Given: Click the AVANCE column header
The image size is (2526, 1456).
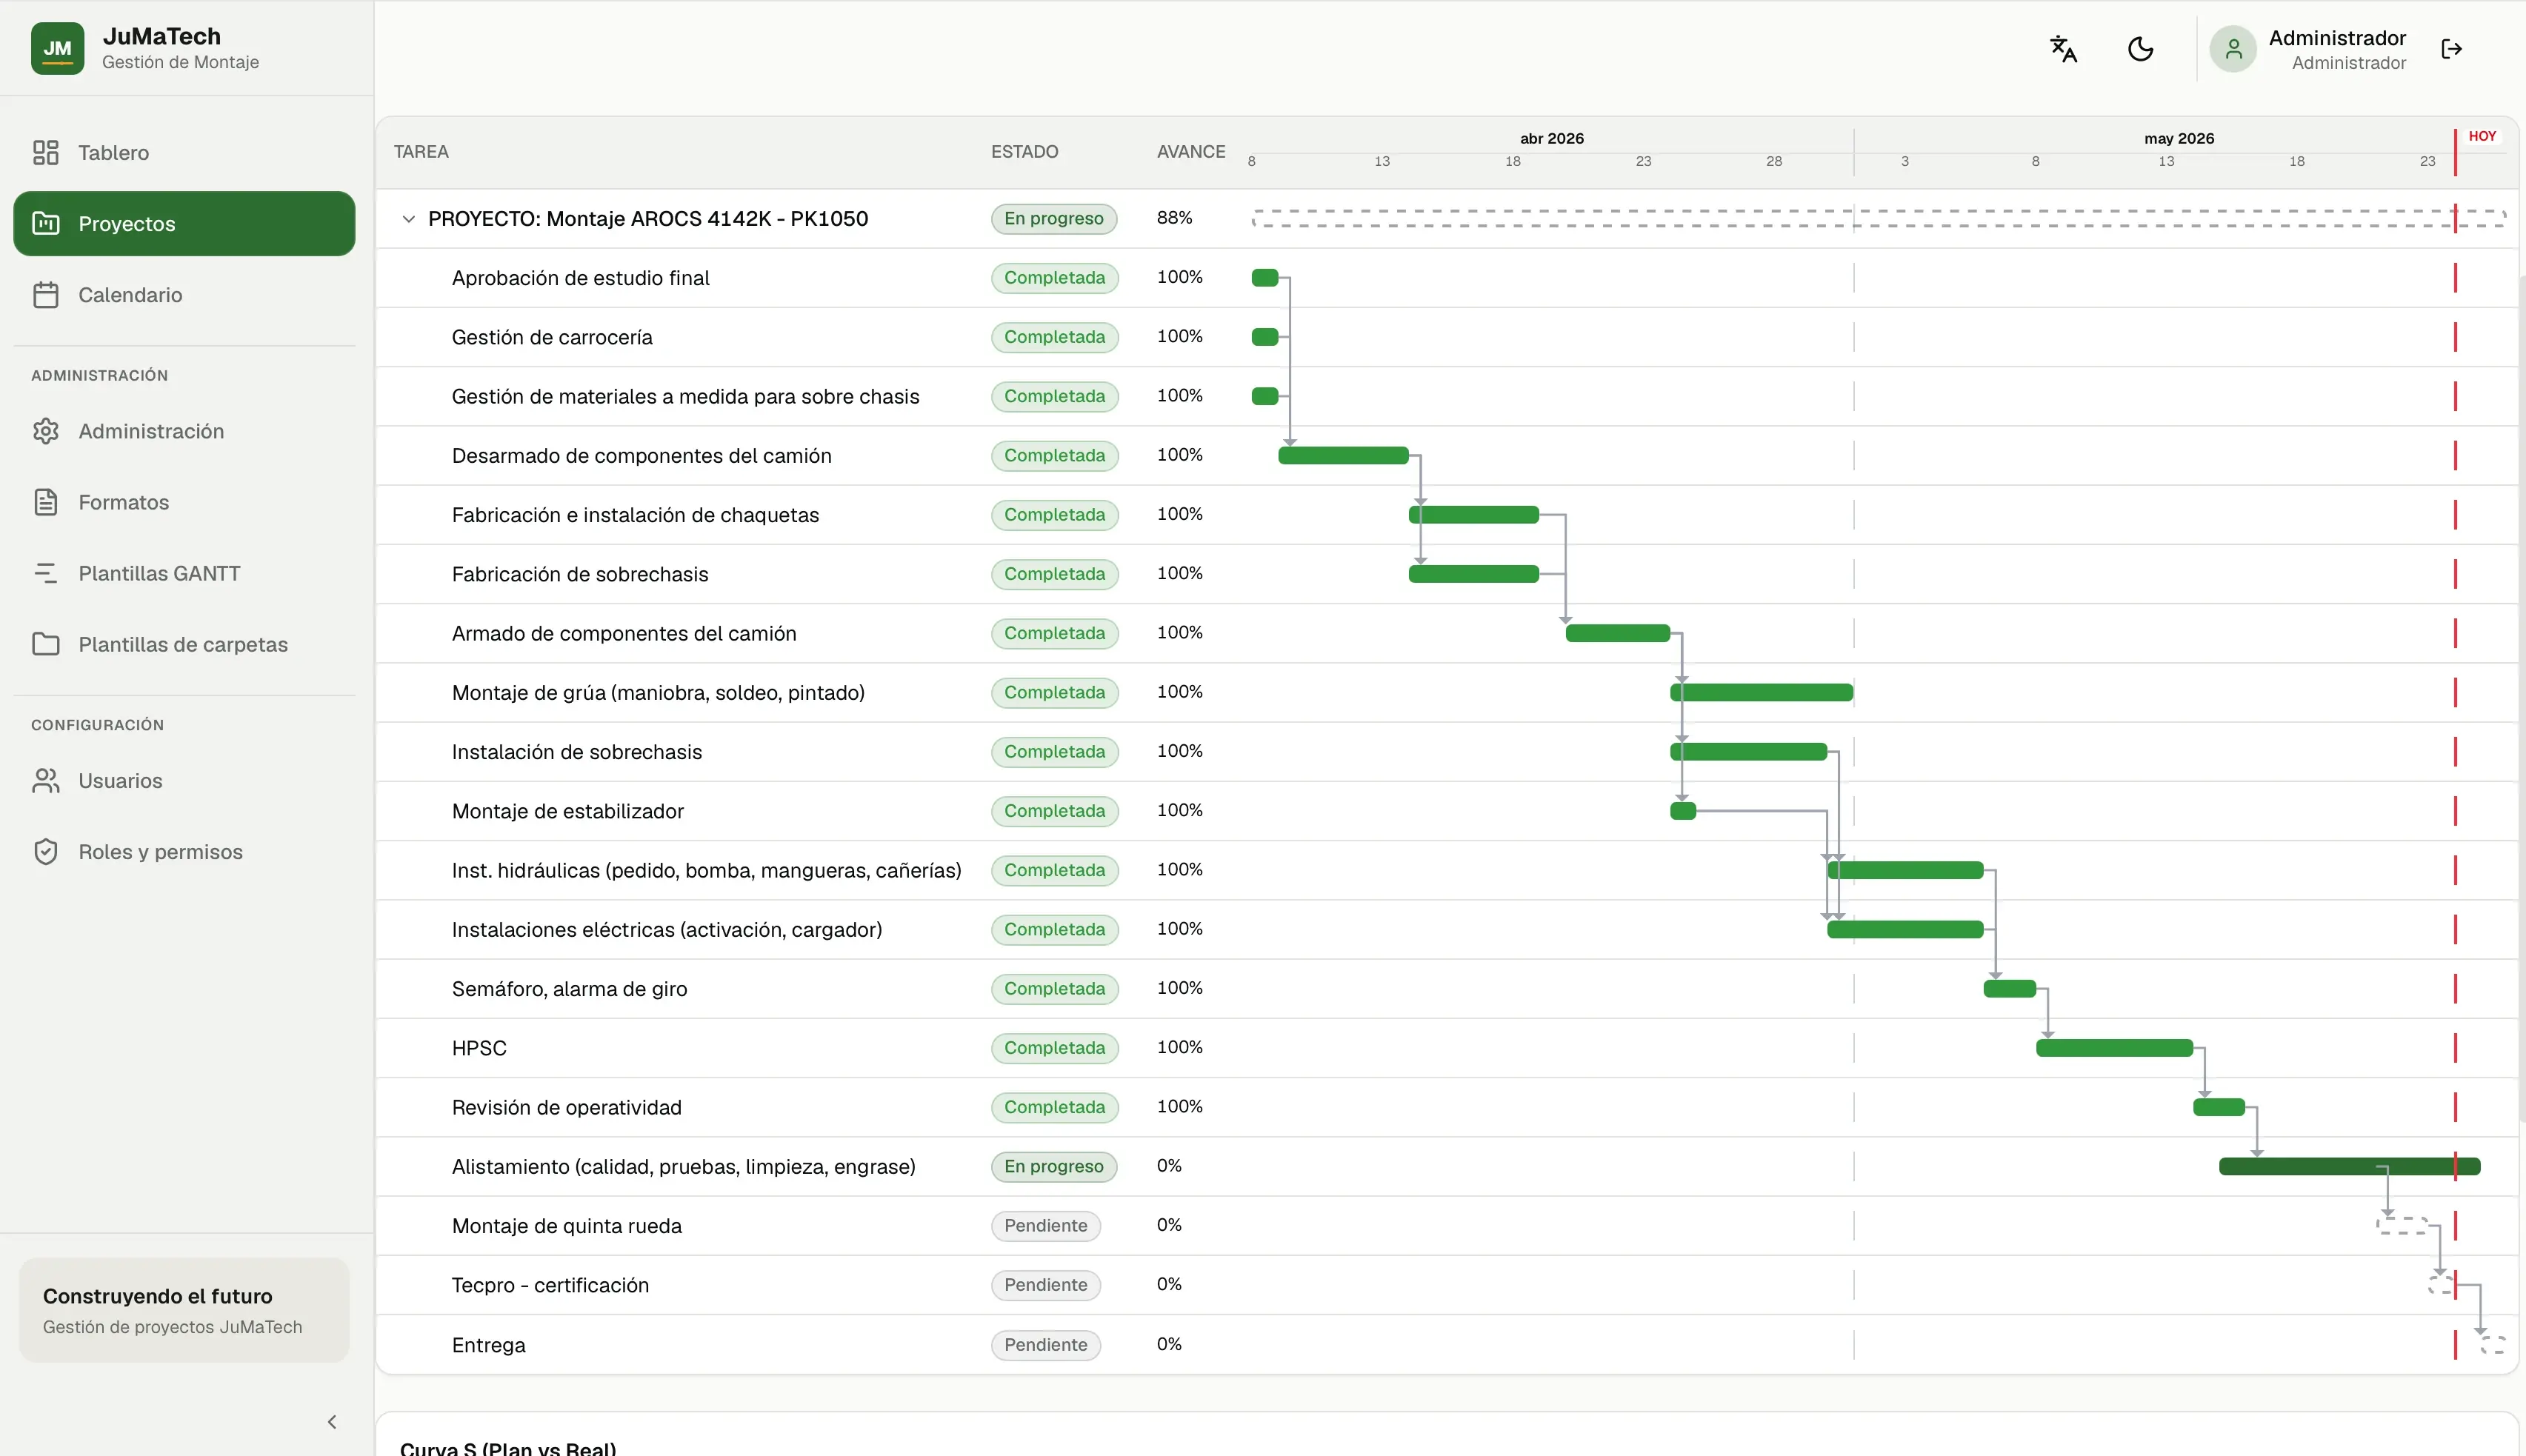Looking at the screenshot, I should [x=1191, y=151].
